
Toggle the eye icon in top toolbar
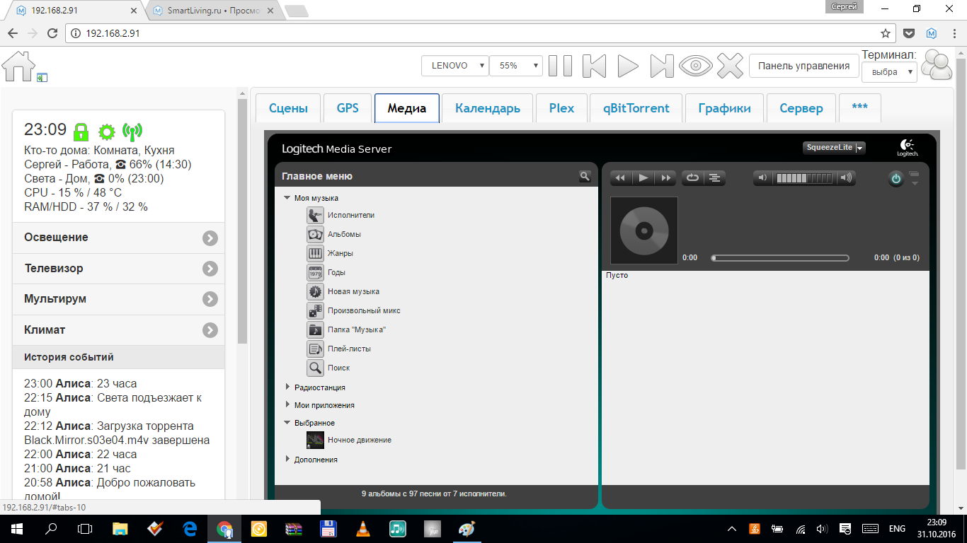(x=695, y=66)
